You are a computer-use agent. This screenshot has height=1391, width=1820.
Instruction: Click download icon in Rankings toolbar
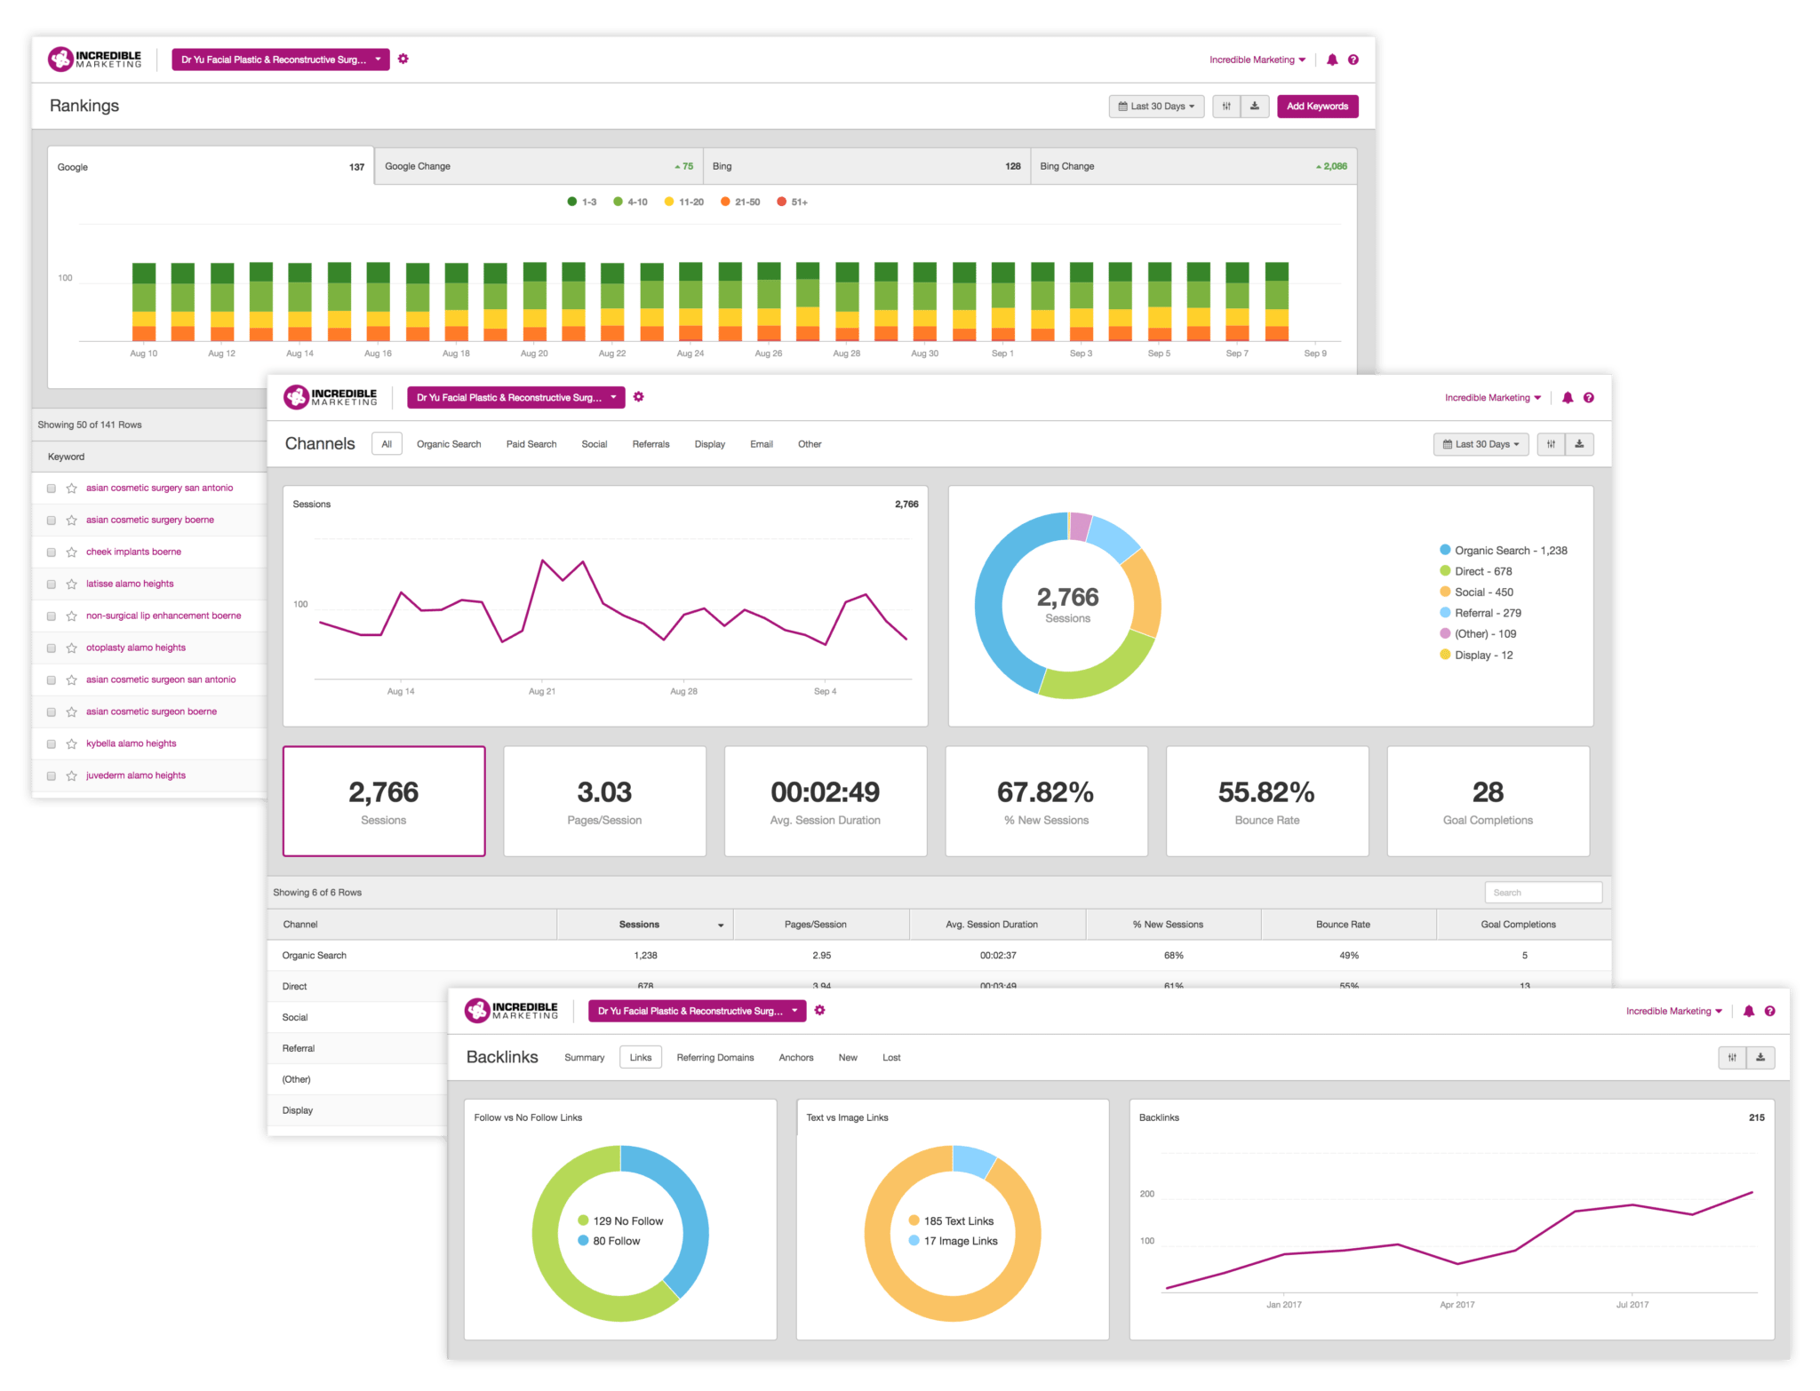tap(1255, 107)
